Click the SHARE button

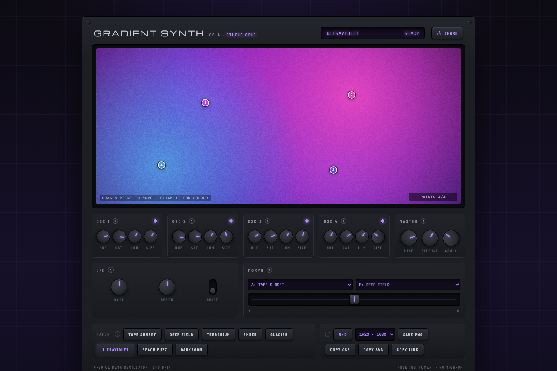(447, 33)
